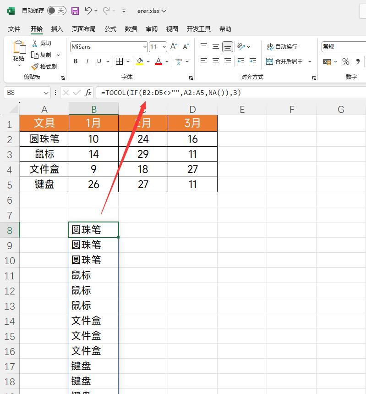
Task: Click the select-all corner triangle
Action: [x=14, y=109]
